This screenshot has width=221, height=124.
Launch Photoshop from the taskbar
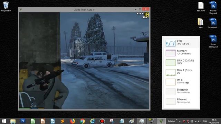(x=23, y=121)
